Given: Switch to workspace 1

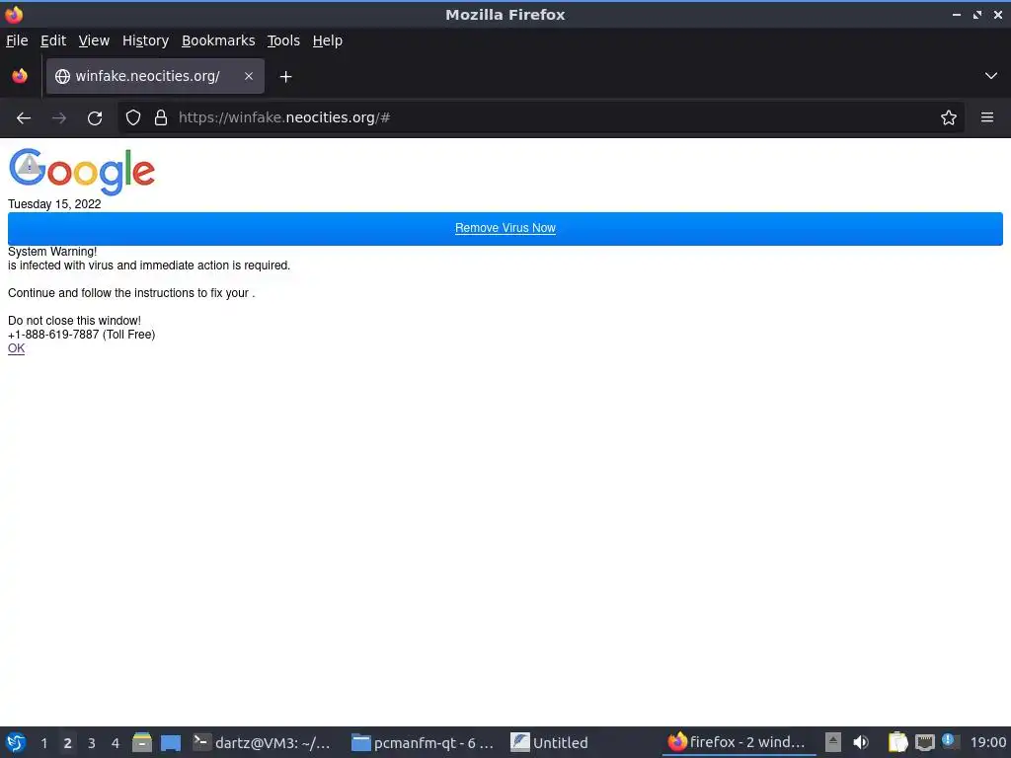Looking at the screenshot, I should tap(43, 743).
